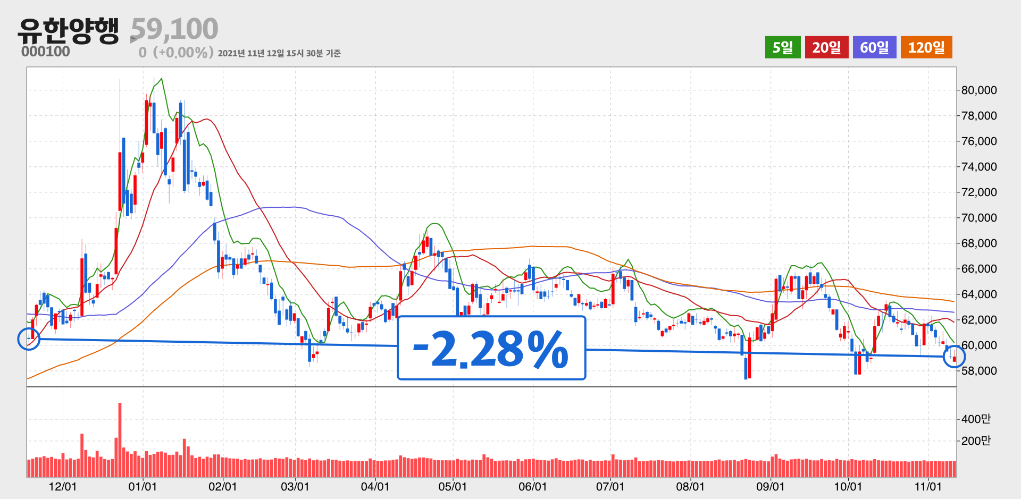Click the 70,000 price axis label
The image size is (1021, 499).
click(979, 218)
